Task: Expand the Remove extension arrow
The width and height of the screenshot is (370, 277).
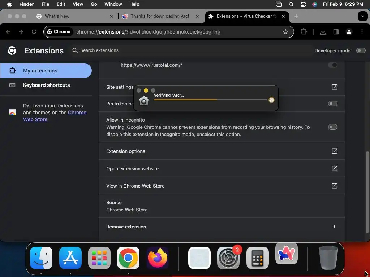Action: [x=335, y=227]
